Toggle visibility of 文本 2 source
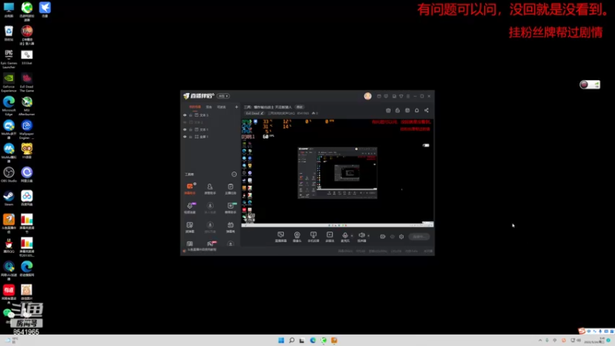The height and width of the screenshot is (346, 615). click(184, 122)
